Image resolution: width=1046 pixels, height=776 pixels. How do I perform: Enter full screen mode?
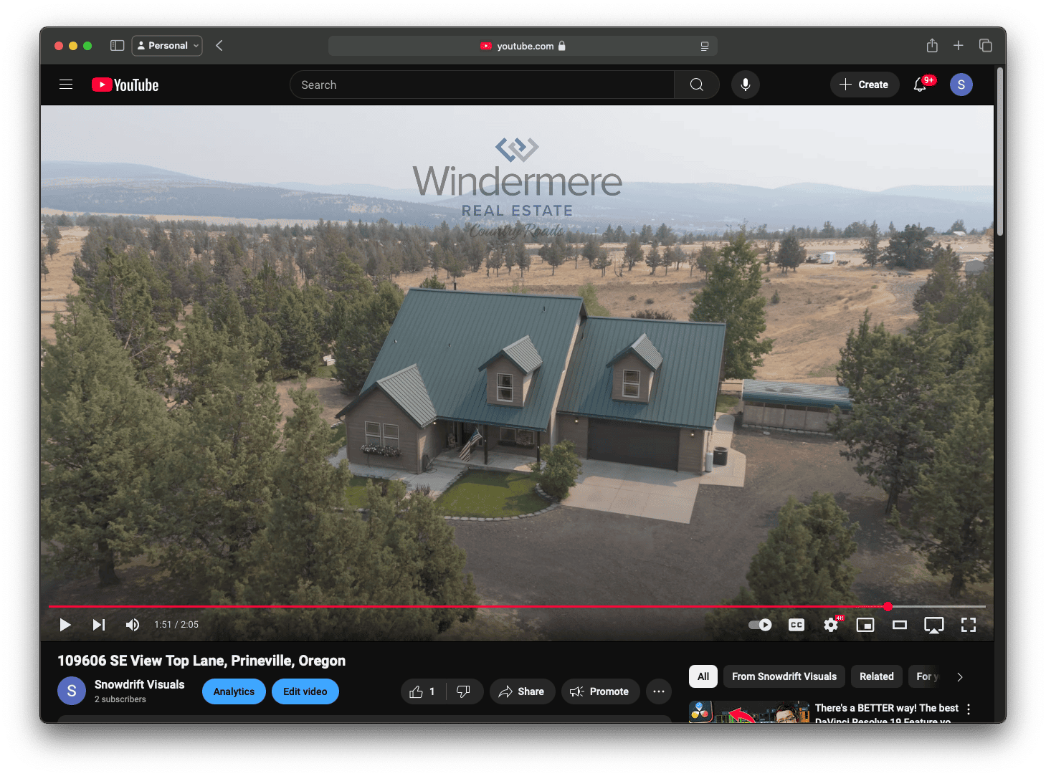[969, 625]
